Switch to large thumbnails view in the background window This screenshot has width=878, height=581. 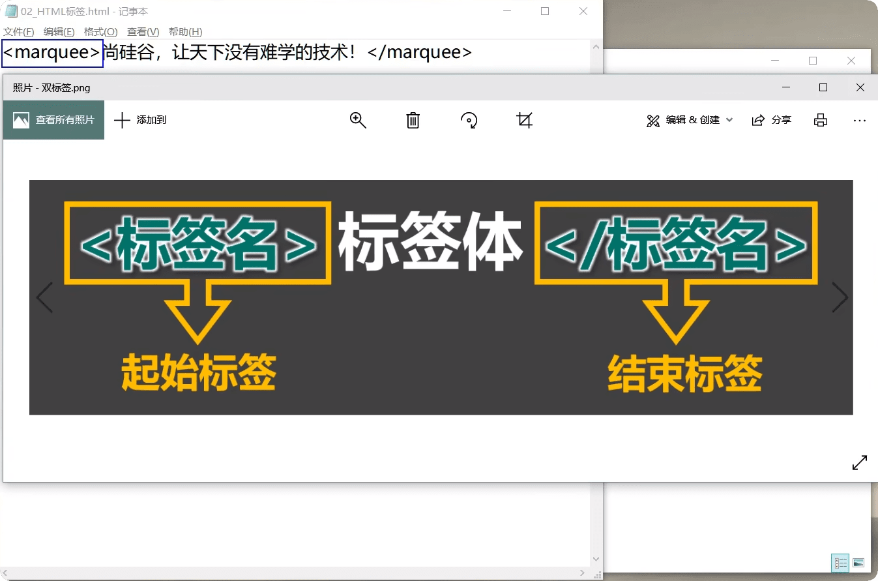(x=858, y=562)
